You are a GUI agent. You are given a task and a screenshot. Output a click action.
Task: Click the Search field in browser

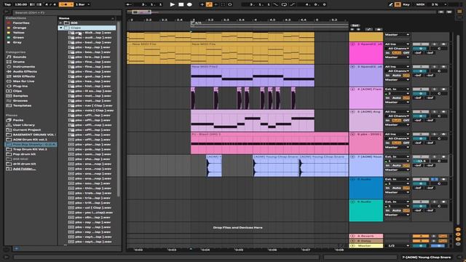[x=67, y=13]
